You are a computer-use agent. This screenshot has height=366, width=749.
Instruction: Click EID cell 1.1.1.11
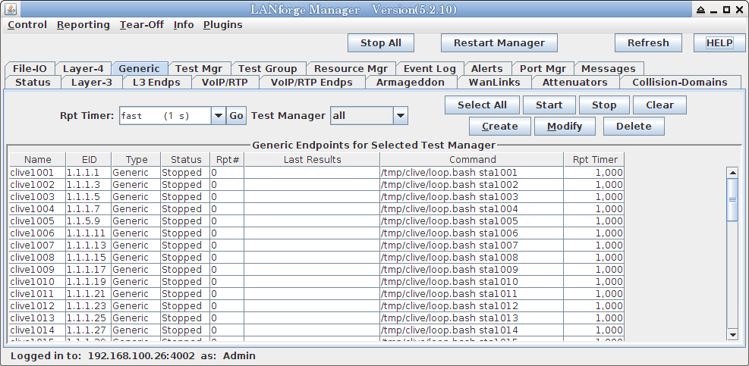point(89,233)
